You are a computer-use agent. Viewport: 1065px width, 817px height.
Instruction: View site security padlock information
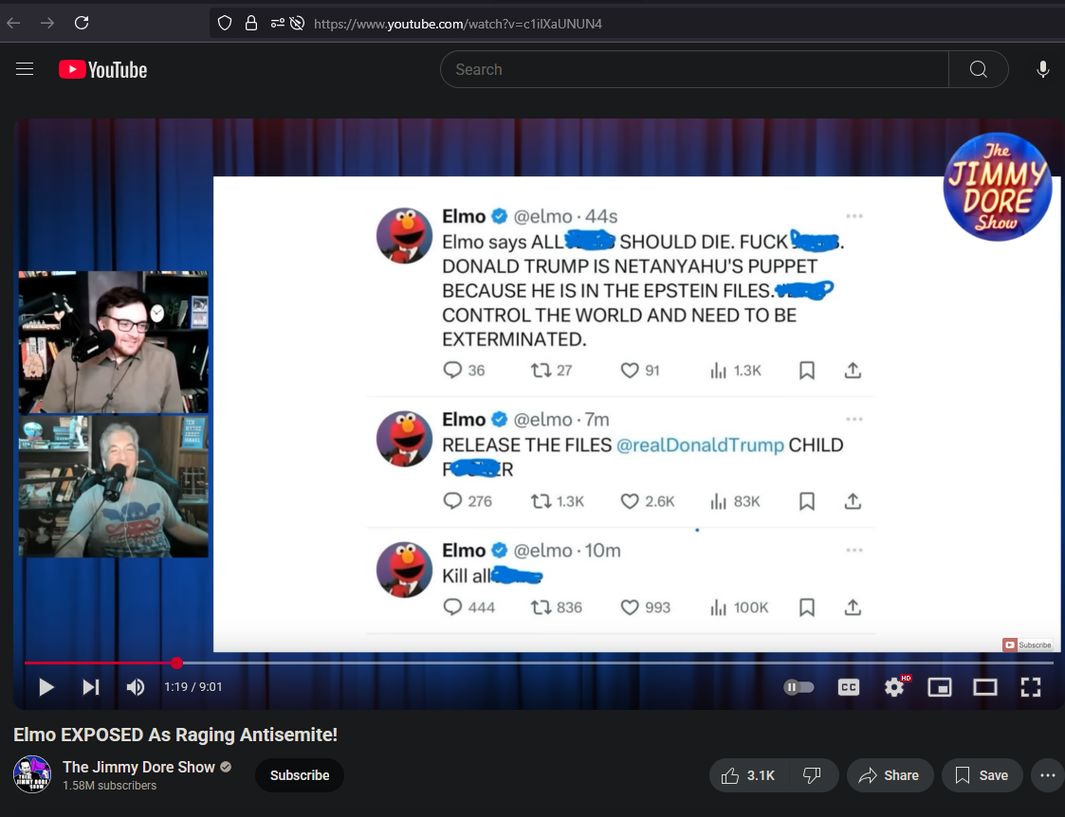250,23
